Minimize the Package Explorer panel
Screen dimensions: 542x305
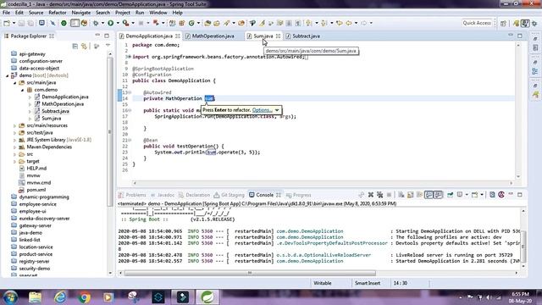(97, 36)
